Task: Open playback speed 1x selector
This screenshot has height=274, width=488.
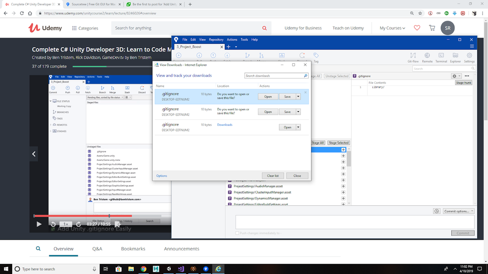Action: (x=65, y=224)
